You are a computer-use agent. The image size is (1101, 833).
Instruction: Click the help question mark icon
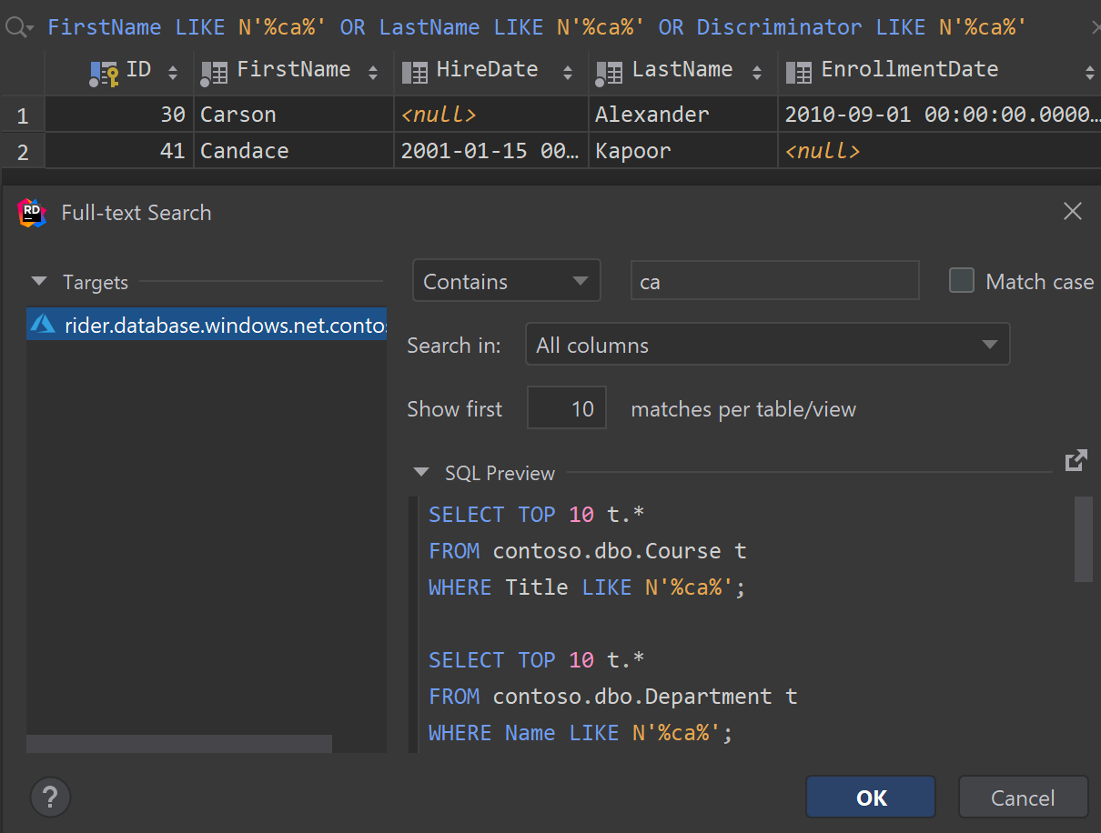(50, 798)
